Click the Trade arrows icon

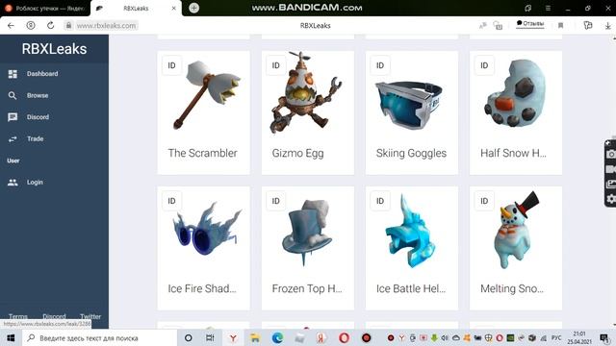pyautogui.click(x=13, y=138)
